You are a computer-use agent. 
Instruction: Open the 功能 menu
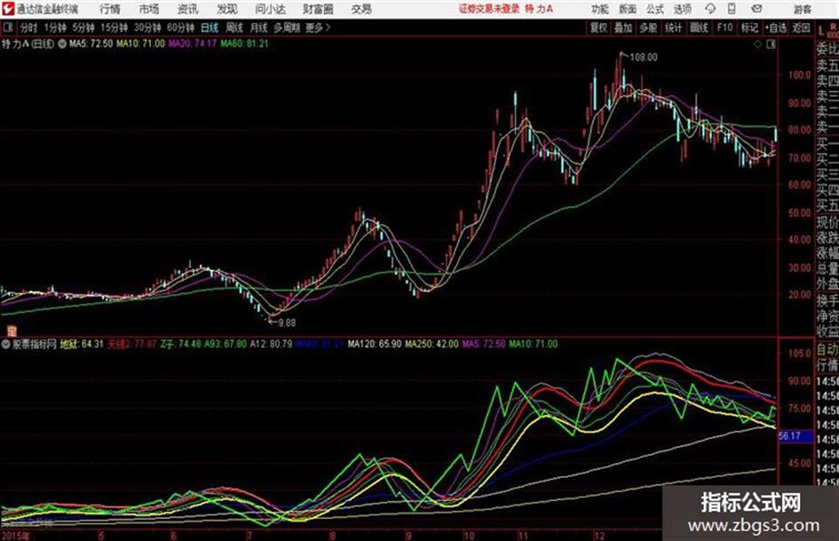click(600, 9)
